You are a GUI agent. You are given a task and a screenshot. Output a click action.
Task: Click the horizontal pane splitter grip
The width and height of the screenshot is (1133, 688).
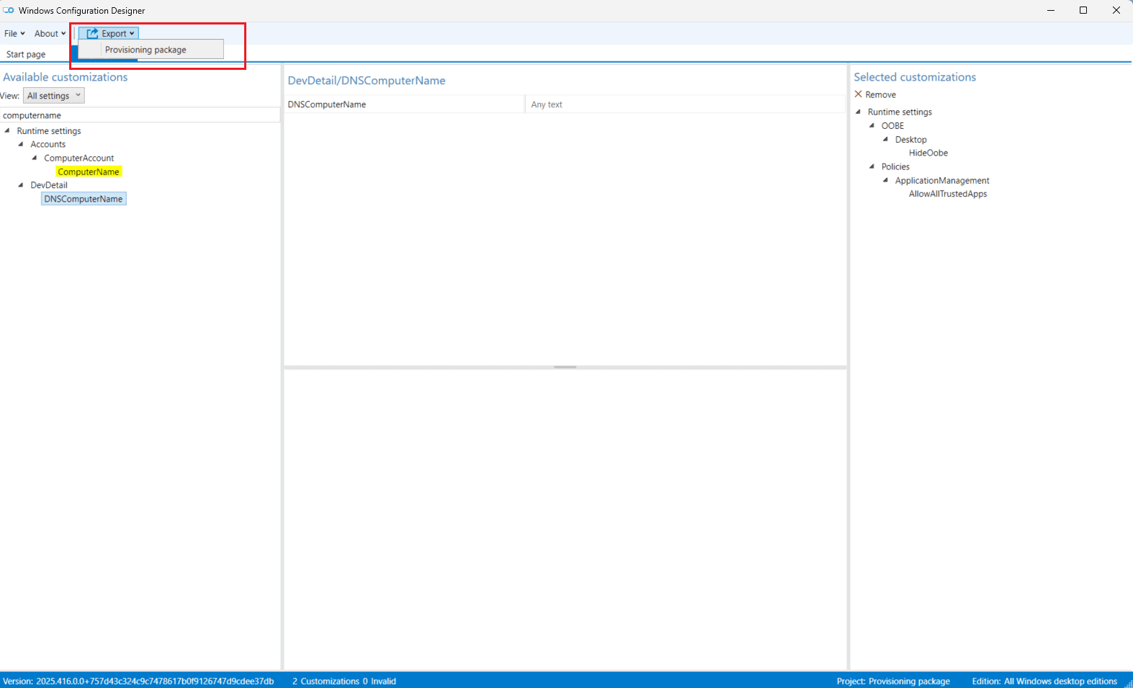pos(565,367)
